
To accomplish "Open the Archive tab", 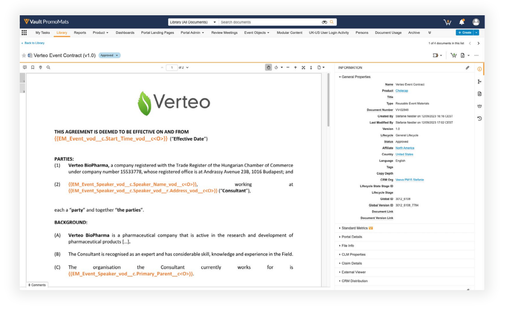I will (414, 33).
